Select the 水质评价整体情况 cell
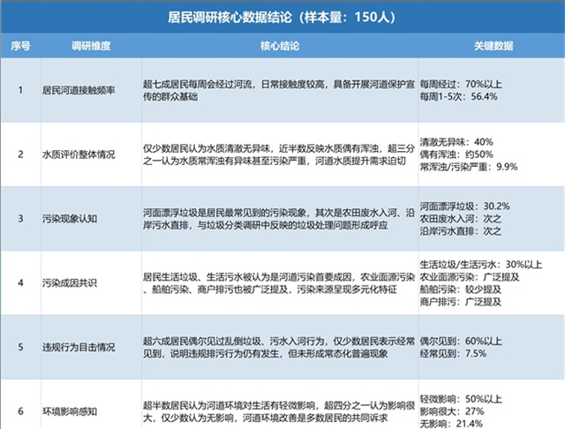Viewport: 565px width, 429px height. [x=91, y=154]
